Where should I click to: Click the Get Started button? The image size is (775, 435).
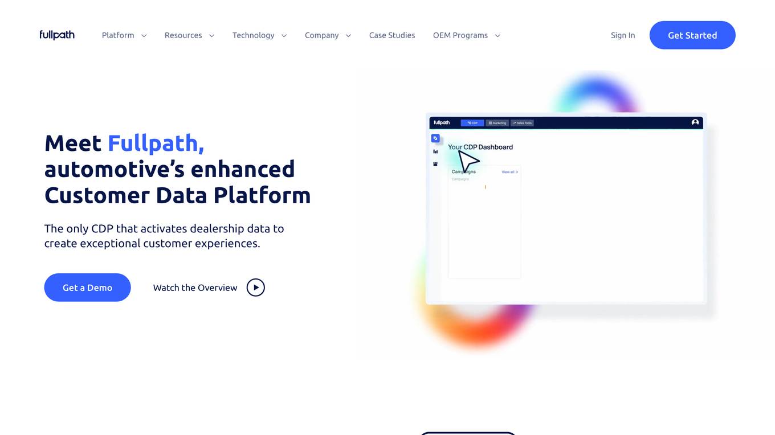692,35
